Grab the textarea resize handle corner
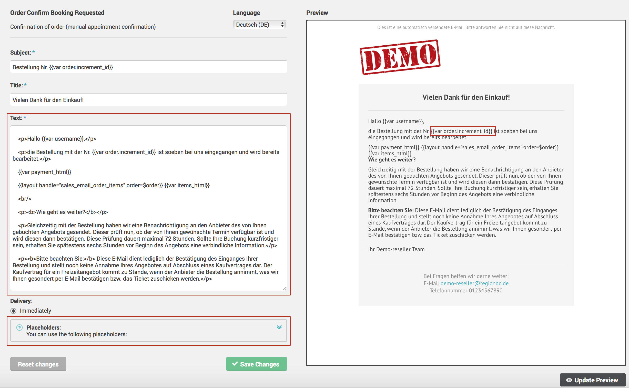 285,289
